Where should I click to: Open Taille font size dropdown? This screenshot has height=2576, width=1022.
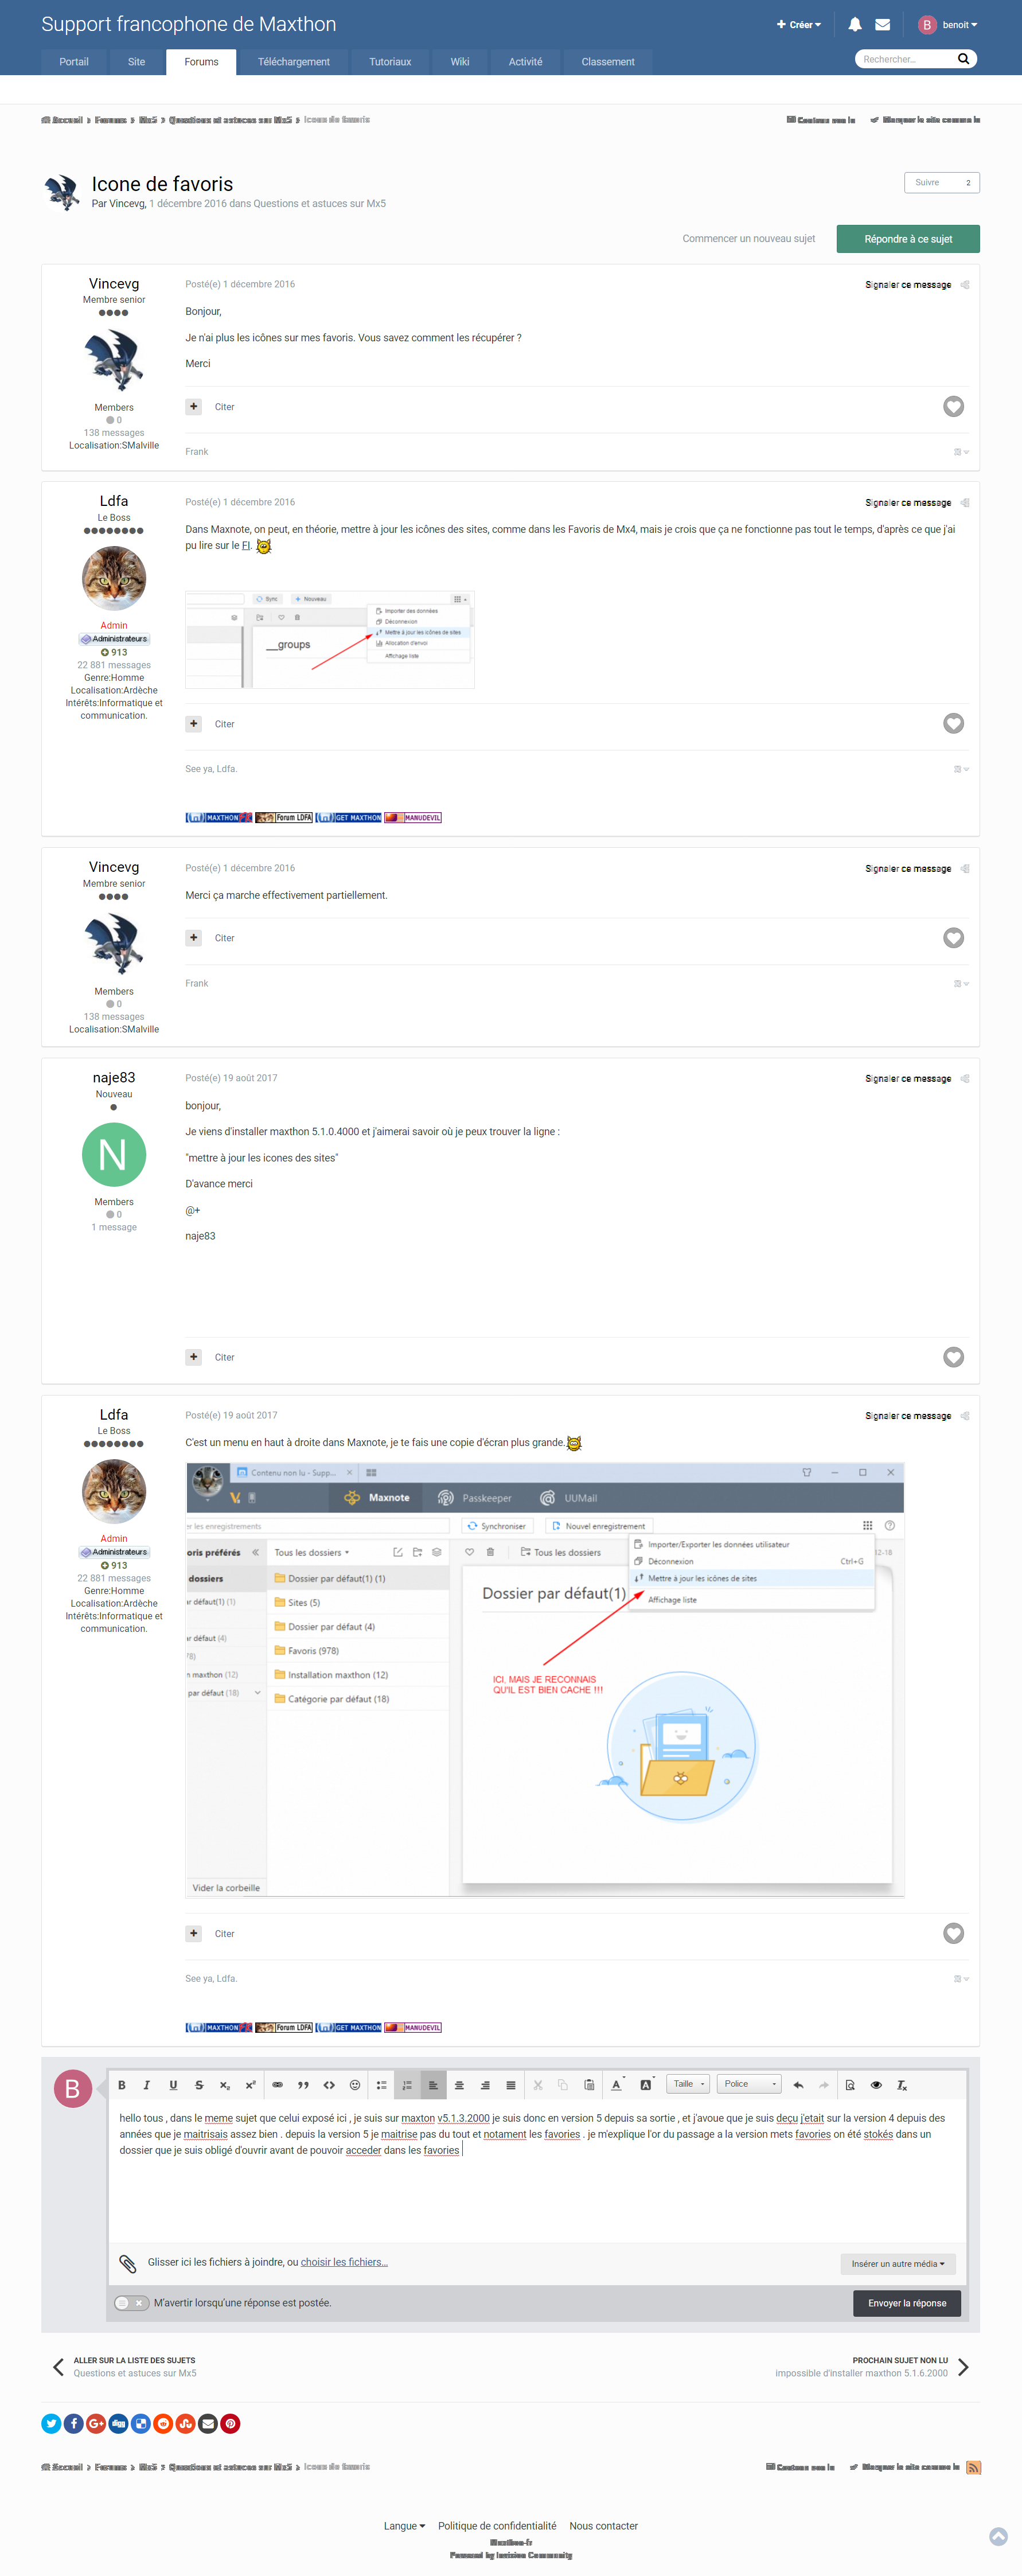pyautogui.click(x=688, y=2084)
